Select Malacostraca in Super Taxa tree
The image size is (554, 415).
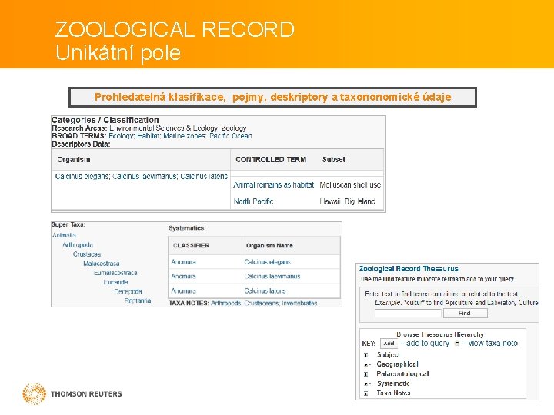tap(102, 264)
